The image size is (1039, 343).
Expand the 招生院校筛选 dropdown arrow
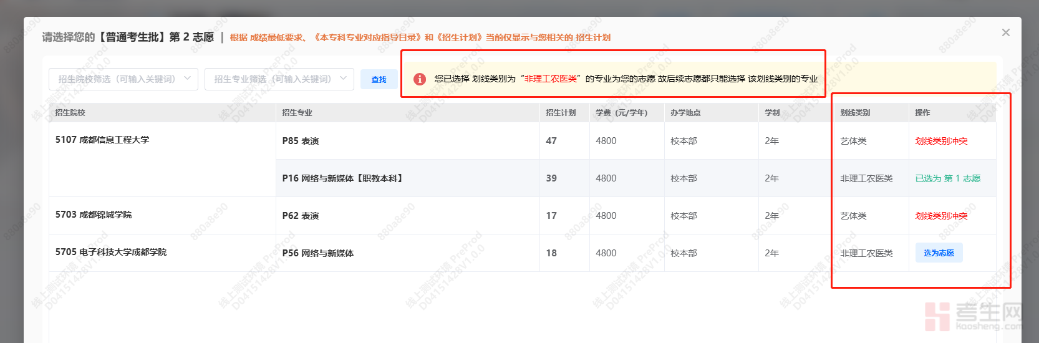click(188, 79)
